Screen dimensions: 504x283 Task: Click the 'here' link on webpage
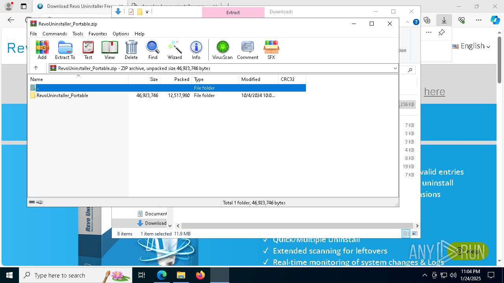[x=434, y=92]
